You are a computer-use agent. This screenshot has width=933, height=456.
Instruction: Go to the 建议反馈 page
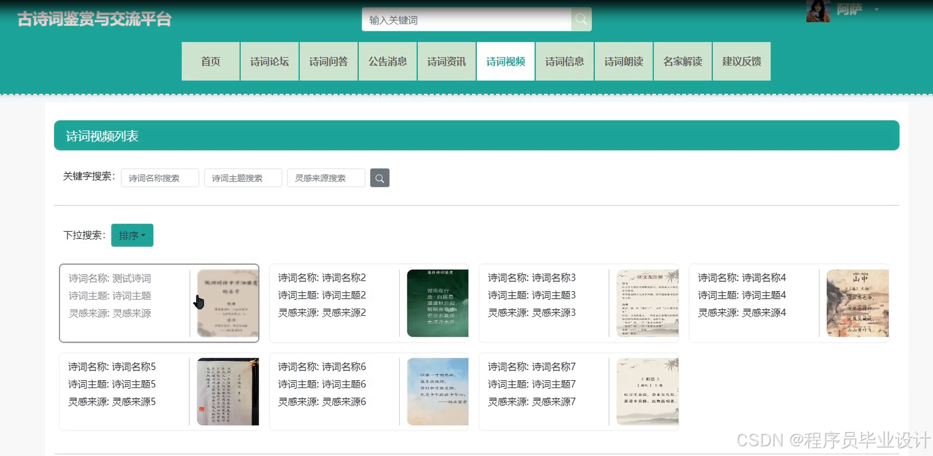[x=741, y=61]
